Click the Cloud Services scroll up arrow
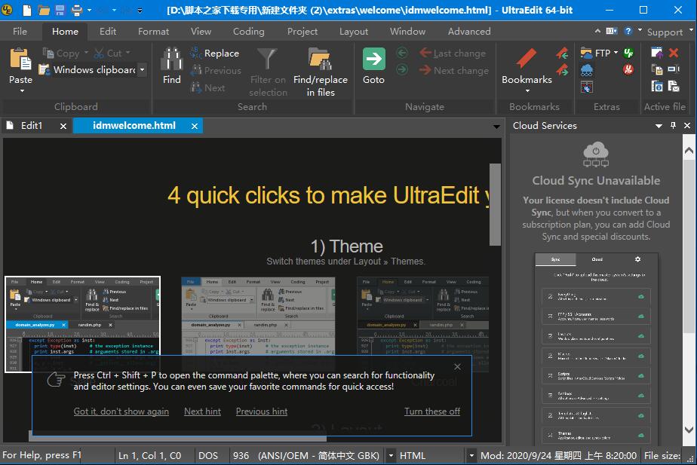The image size is (697, 465). (689, 151)
